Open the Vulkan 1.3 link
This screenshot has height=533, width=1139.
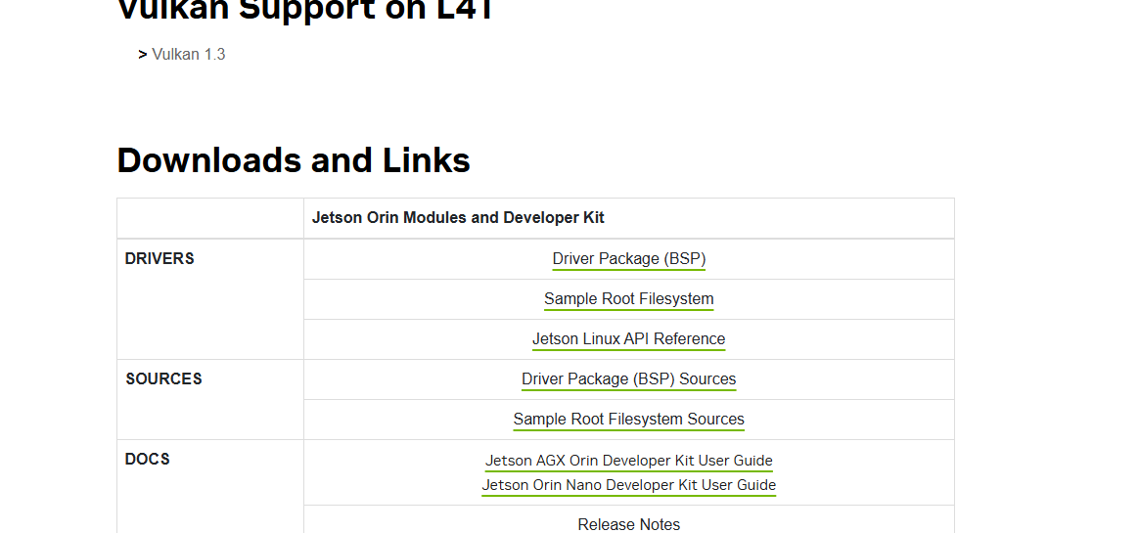pyautogui.click(x=188, y=55)
